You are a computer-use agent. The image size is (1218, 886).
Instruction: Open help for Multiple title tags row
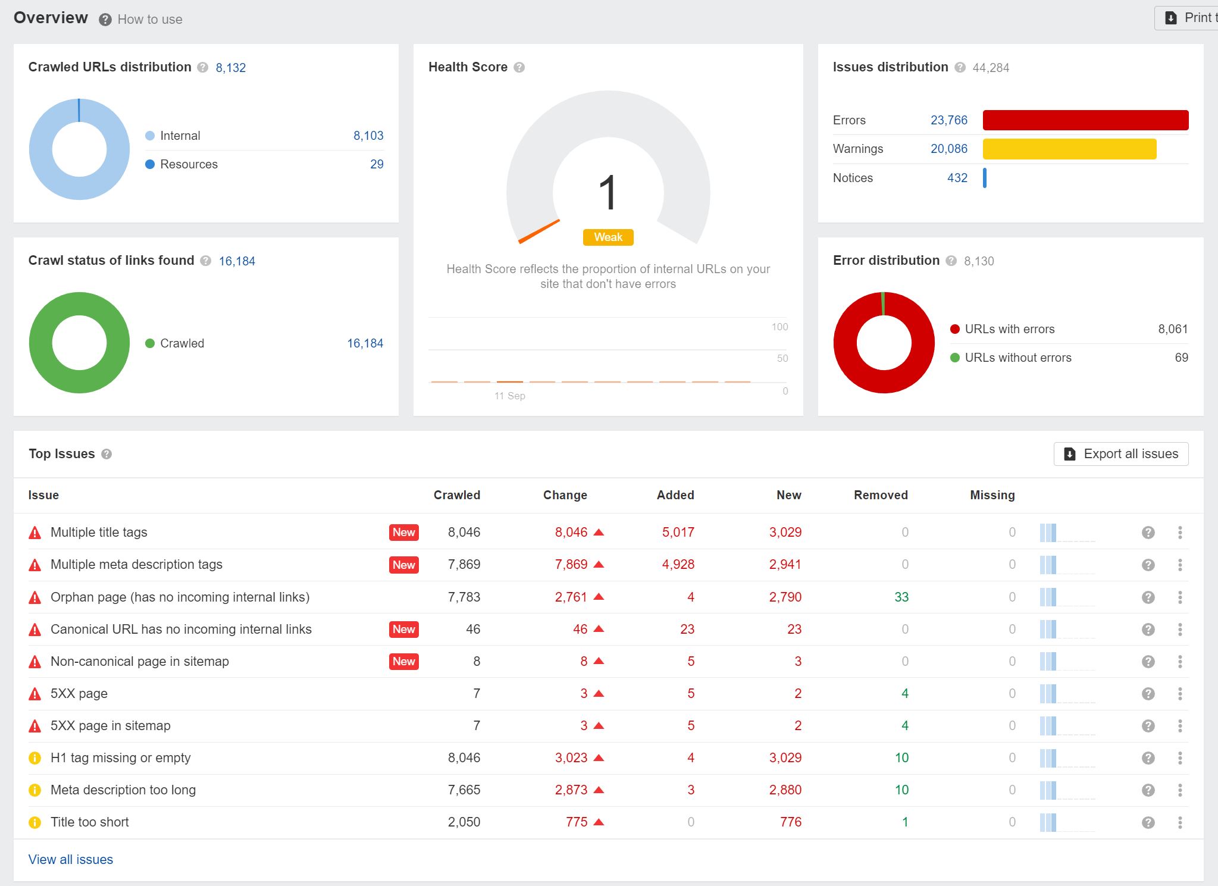tap(1148, 533)
